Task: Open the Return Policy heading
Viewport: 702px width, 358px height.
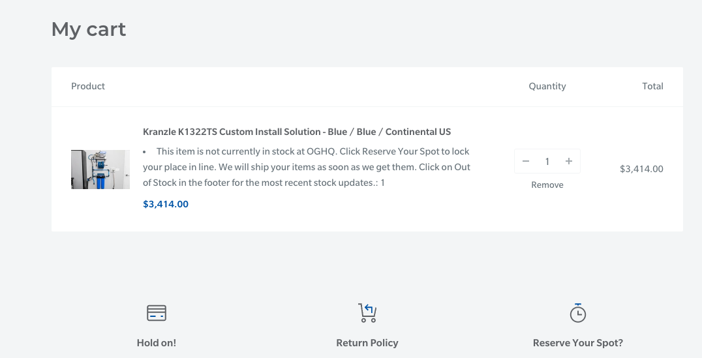Action: pyautogui.click(x=367, y=343)
